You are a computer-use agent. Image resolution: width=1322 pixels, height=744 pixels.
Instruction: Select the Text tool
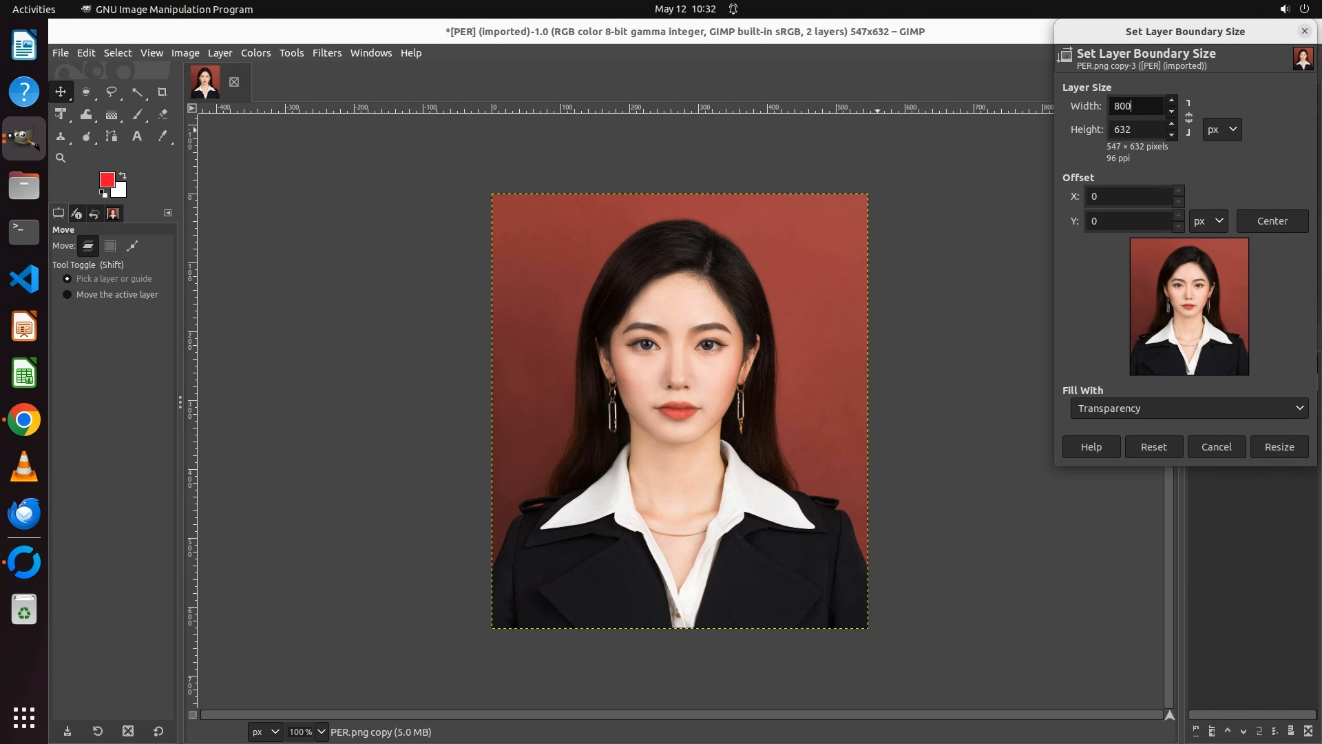(x=137, y=136)
